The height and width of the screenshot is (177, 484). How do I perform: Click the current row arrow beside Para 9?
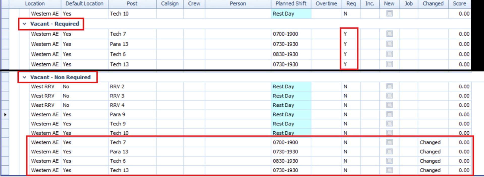5,115
